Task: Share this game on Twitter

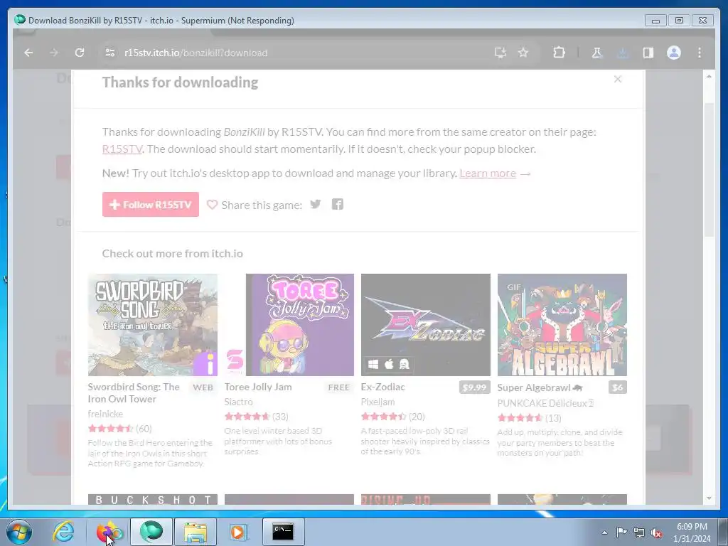Action: 315,204
